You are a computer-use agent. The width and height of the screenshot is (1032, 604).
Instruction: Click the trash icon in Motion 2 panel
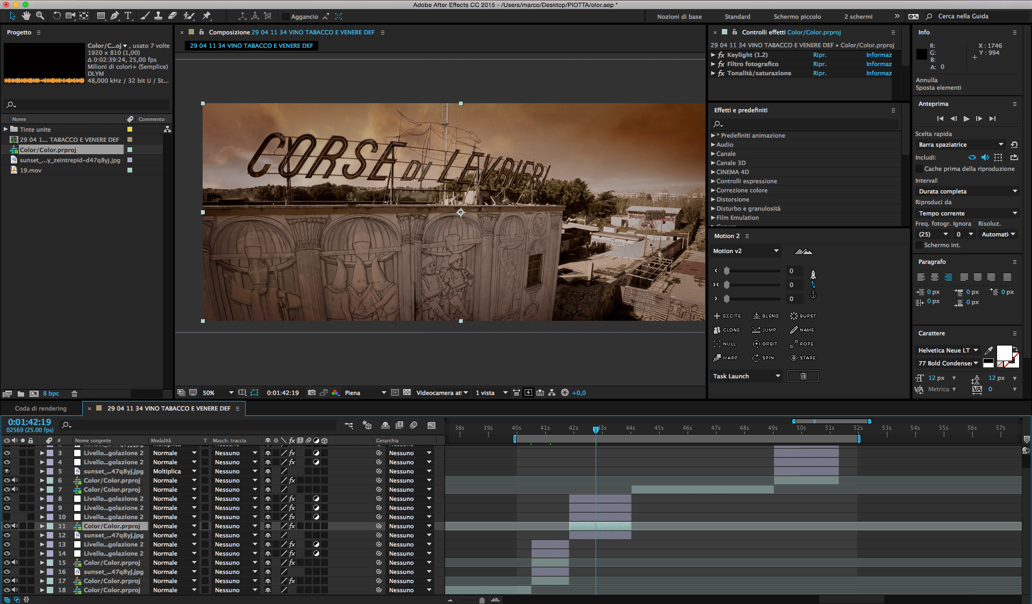tap(803, 376)
